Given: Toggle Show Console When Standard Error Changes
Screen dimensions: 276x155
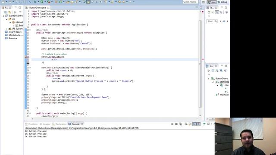Looking at the screenshot, I should pyautogui.click(x=198, y=124).
